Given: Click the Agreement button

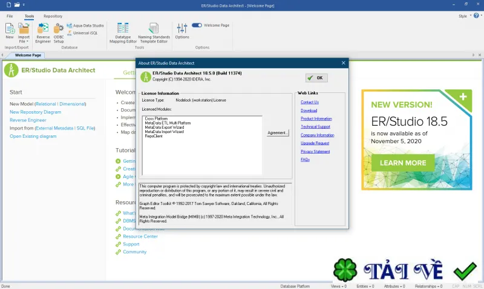Looking at the screenshot, I should pos(278,132).
